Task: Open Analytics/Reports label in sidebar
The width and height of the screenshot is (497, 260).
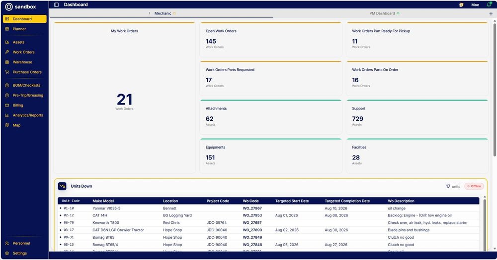Action: click(x=28, y=115)
